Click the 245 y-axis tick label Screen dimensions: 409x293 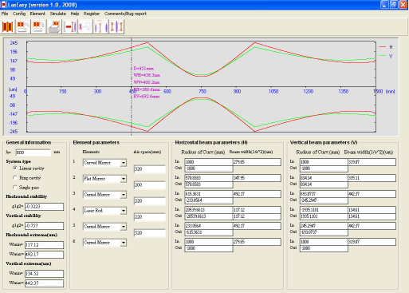tap(14, 43)
